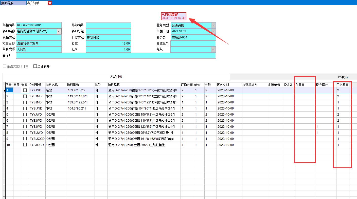Screen dimensions: 357x199
Task: Close the 客户订单 tab with red X
Action: [x=50, y=3]
